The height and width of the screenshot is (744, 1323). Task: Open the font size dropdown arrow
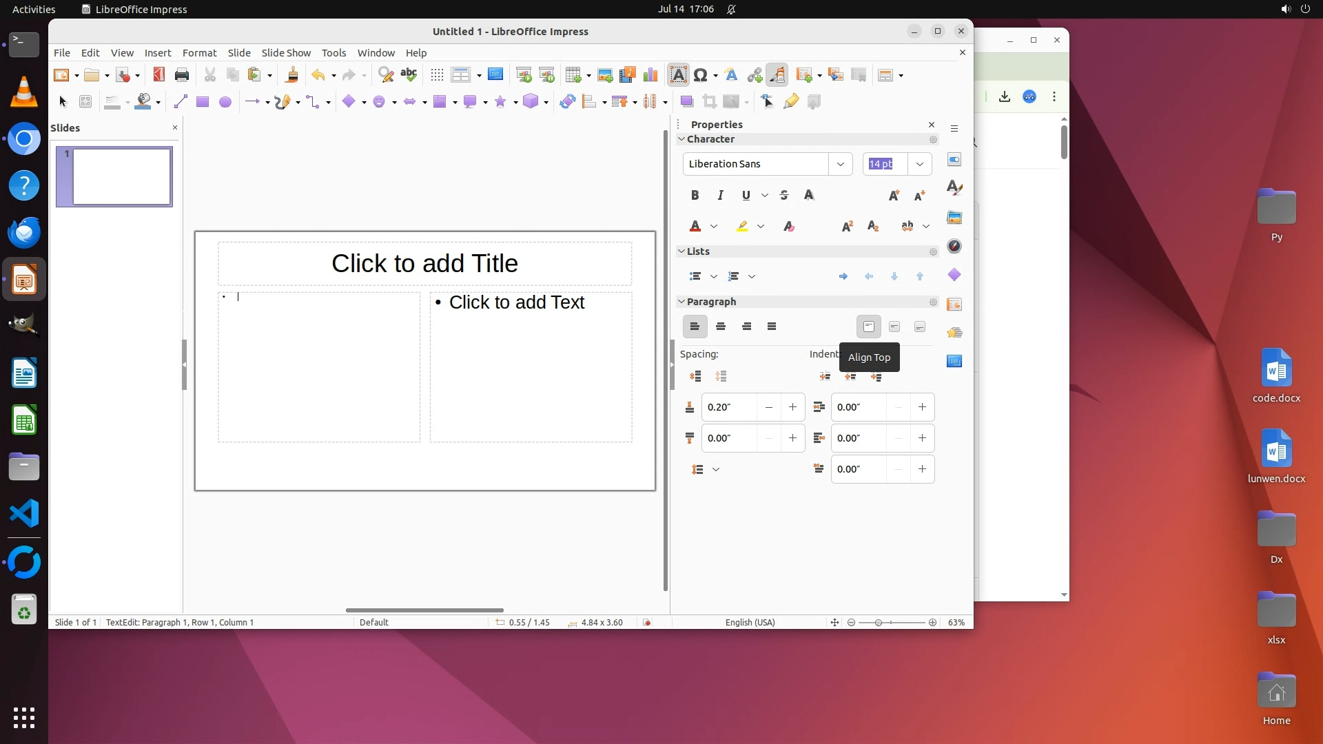919,164
